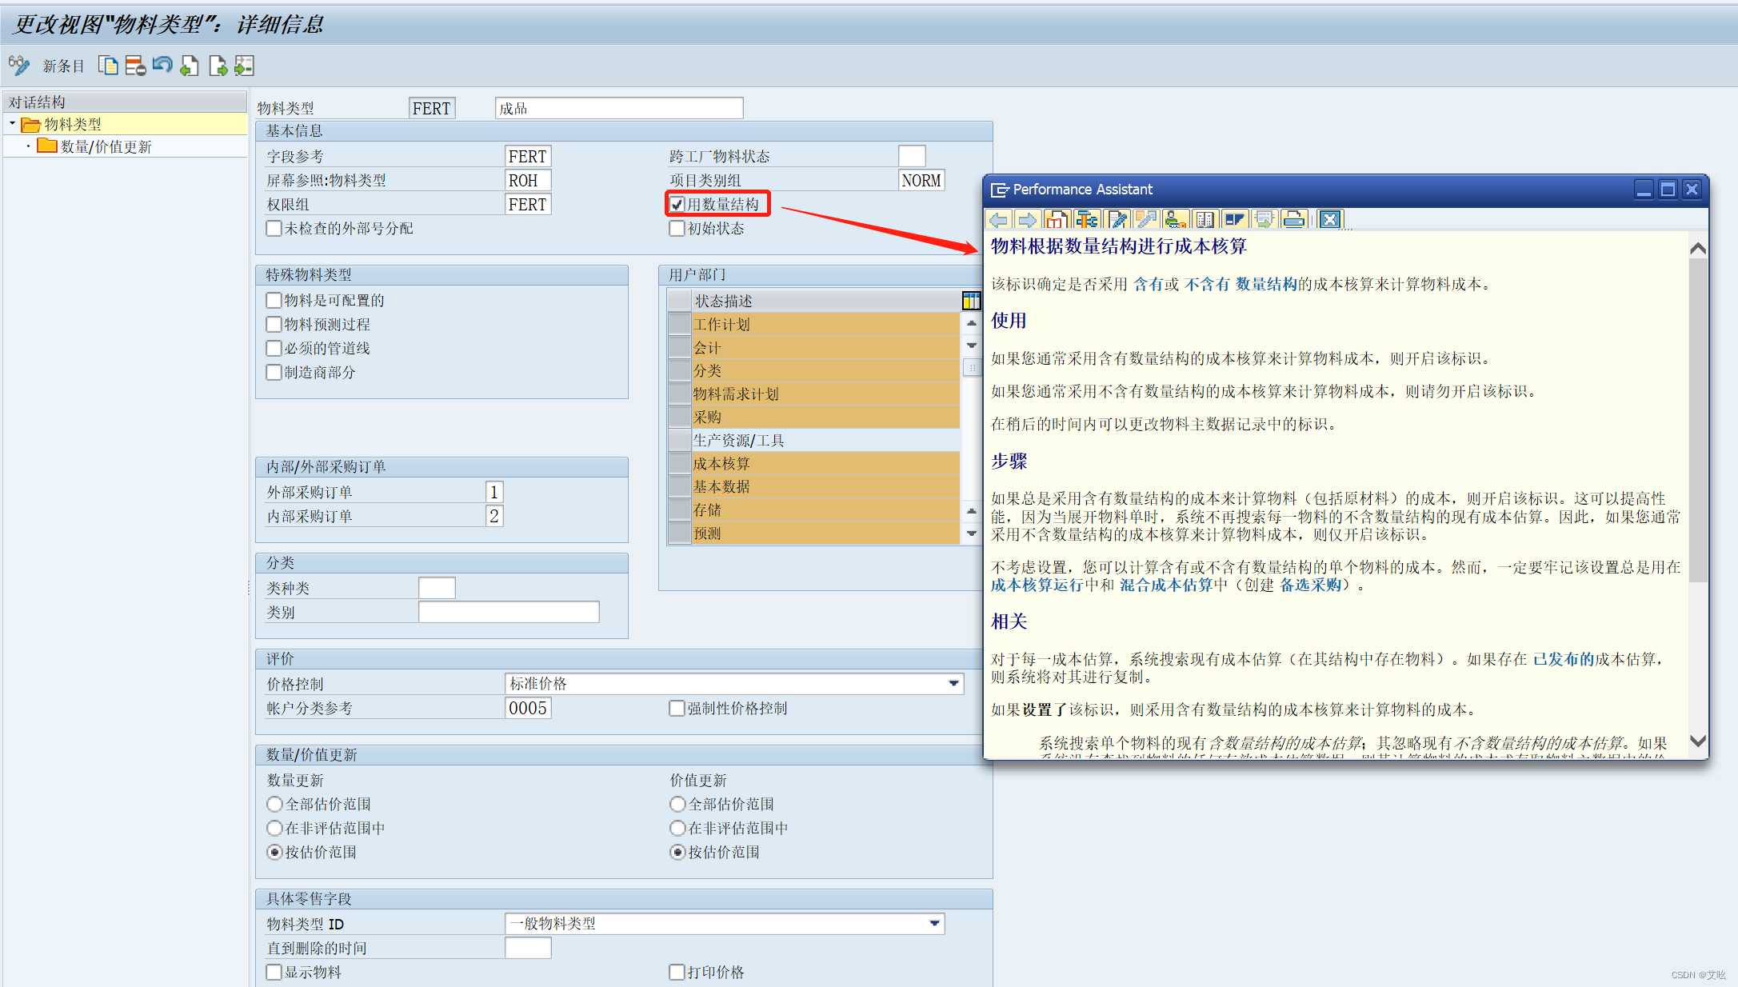1738x987 pixels.
Task: Enable the 初始状态 checkbox
Action: 677,228
